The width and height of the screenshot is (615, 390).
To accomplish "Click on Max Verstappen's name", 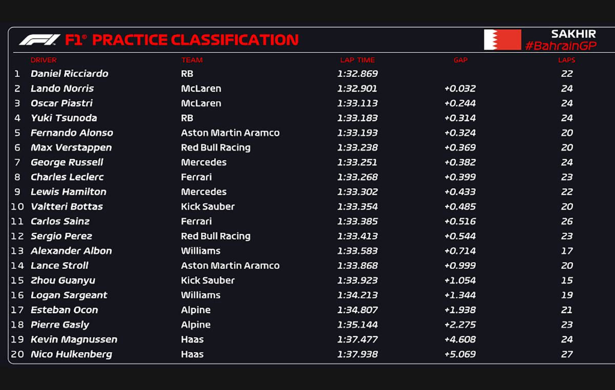I will pyautogui.click(x=71, y=147).
